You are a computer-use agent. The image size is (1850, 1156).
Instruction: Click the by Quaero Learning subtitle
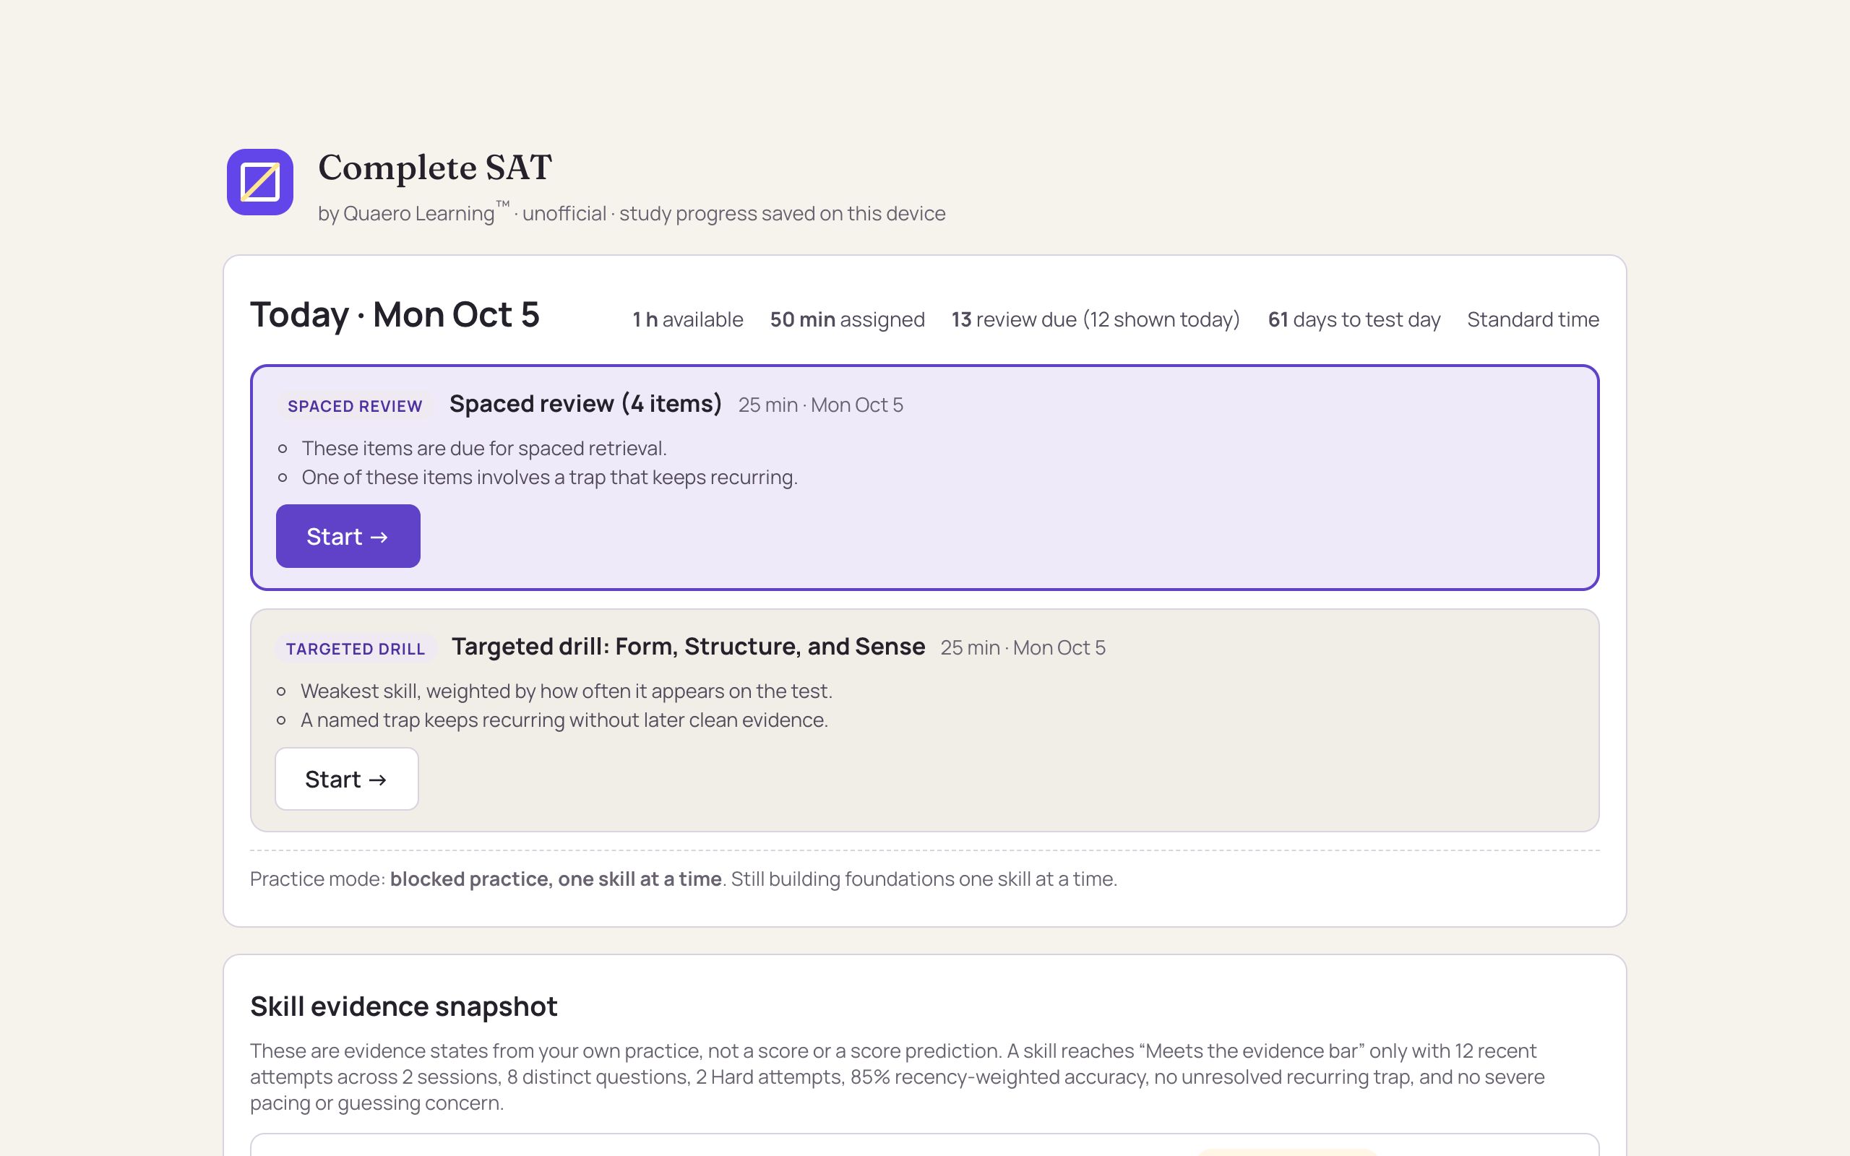point(632,212)
